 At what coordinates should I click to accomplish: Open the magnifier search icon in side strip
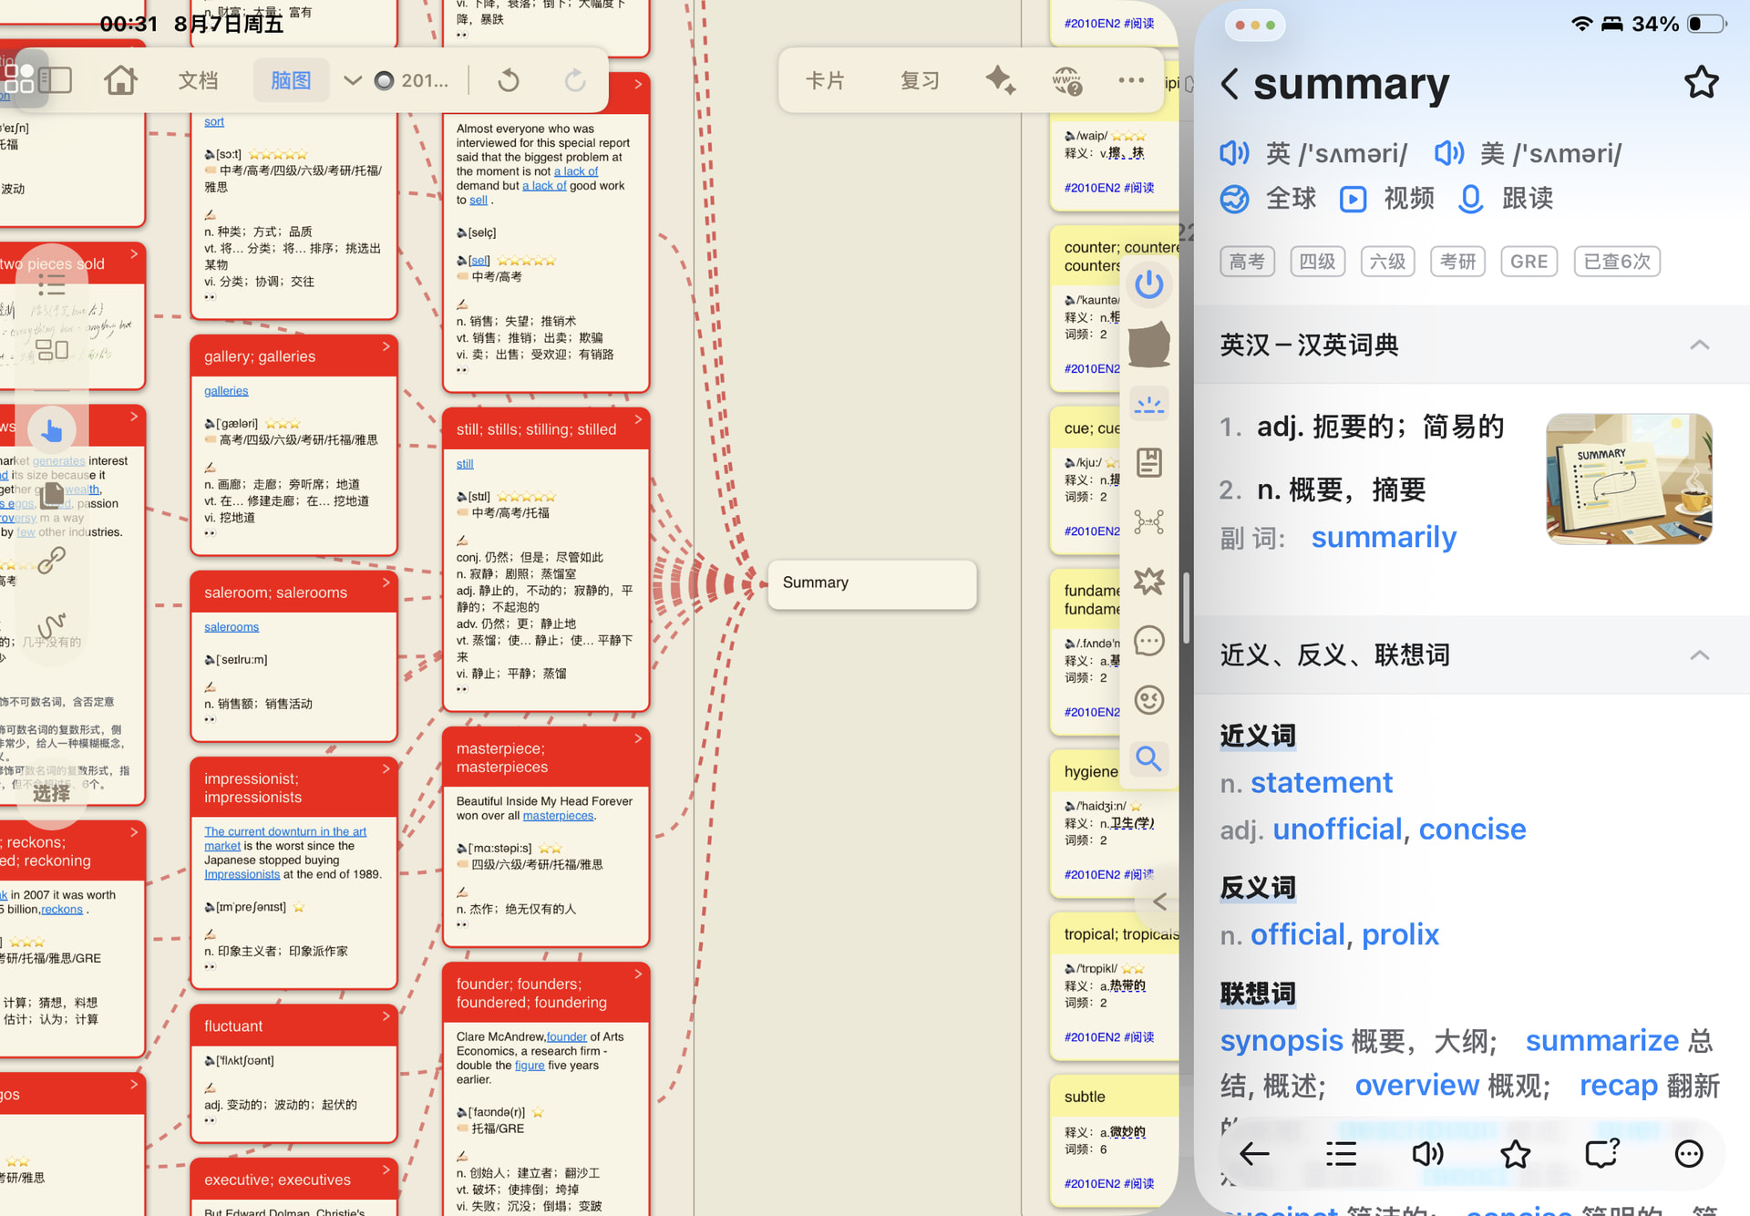click(x=1148, y=758)
